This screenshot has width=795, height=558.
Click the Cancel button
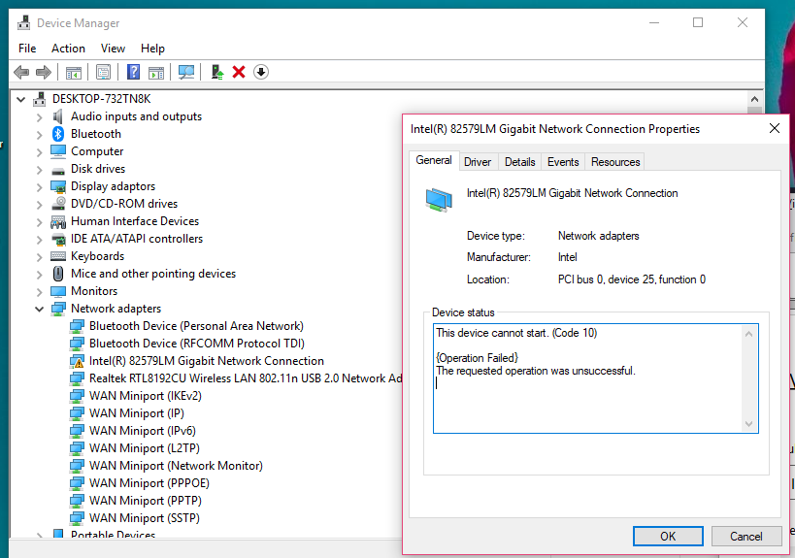tap(745, 537)
